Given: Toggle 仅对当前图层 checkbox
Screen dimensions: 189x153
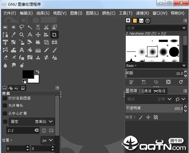Looking at the screenshot, I should point(5,98).
